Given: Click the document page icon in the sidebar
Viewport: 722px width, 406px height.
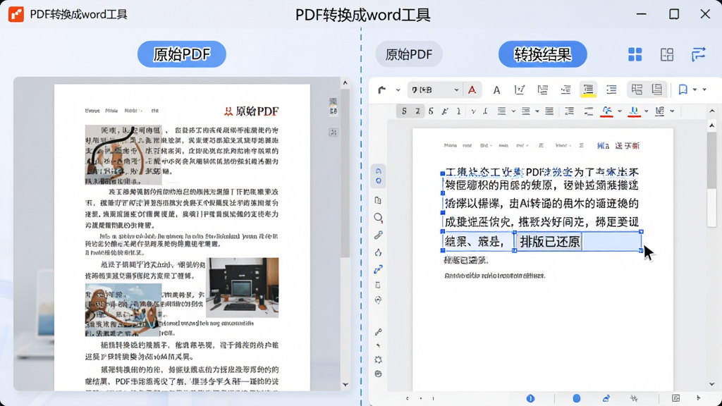Looking at the screenshot, I should coord(378,200).
